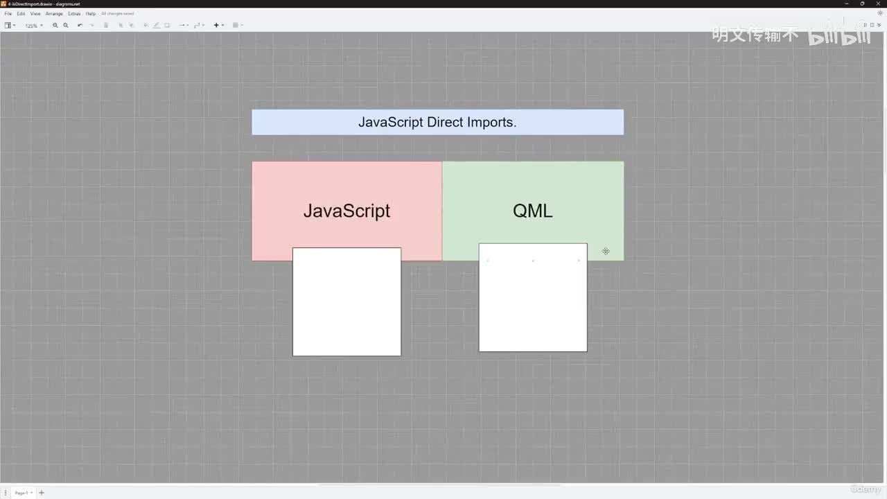
Task: Click the To Back toolbar icon
Action: click(x=131, y=25)
